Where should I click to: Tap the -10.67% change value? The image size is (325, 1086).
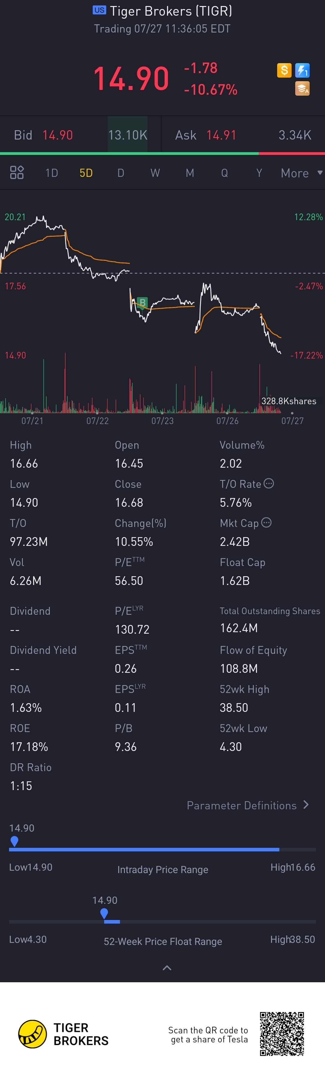[x=211, y=89]
